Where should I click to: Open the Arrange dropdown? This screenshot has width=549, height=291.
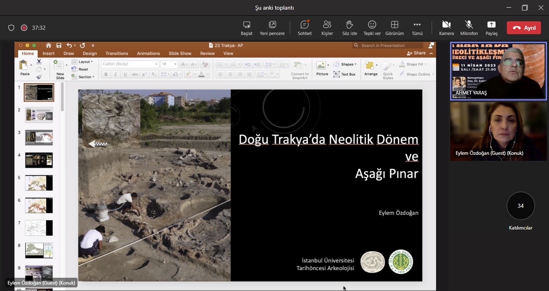pyautogui.click(x=371, y=68)
